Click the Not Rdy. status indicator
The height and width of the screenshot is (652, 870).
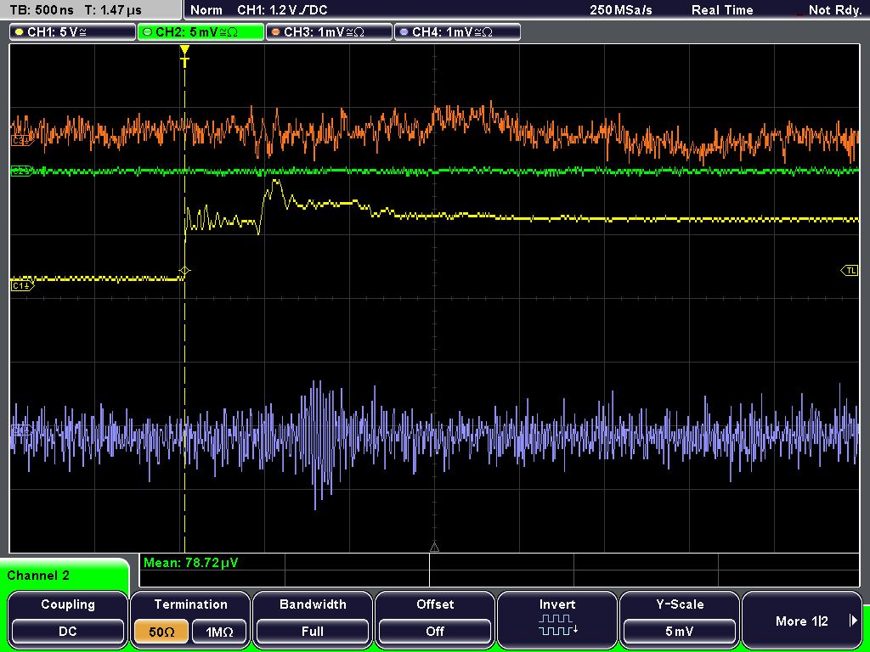834,10
